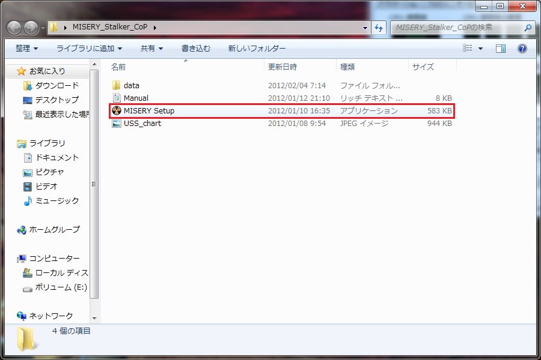Image resolution: width=541 pixels, height=360 pixels.
Task: Click the blue help icon
Action: tap(522, 49)
